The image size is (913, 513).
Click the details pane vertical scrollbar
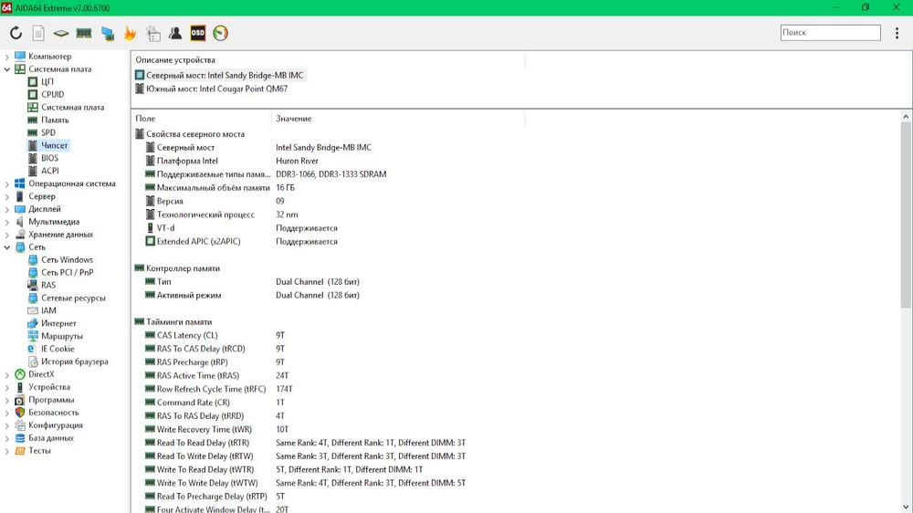point(906,215)
